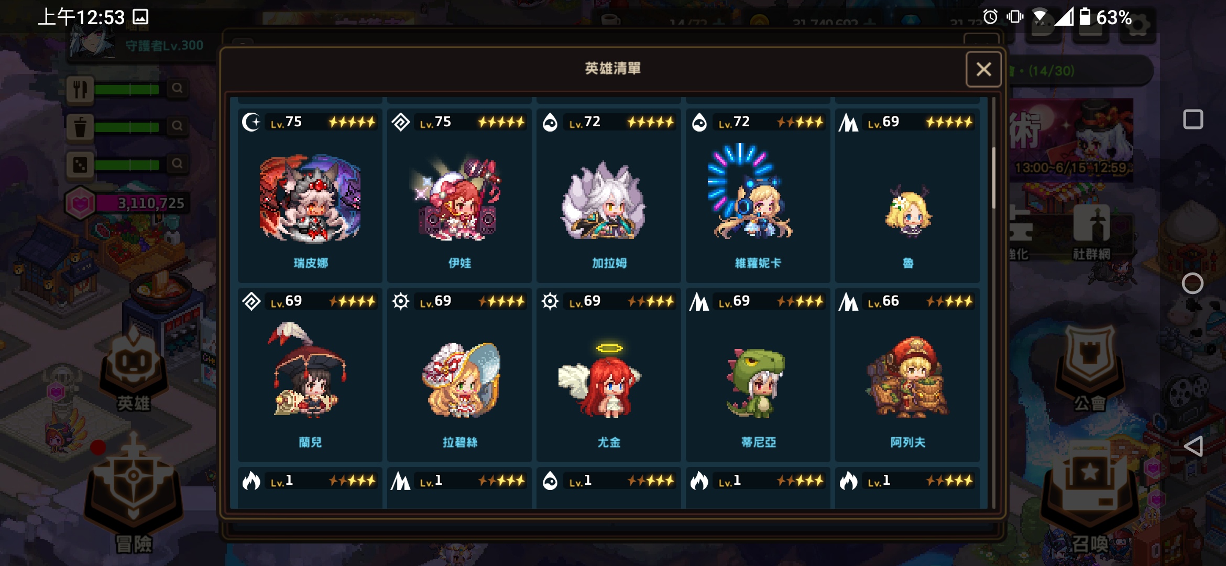Click the water drop icon on 加拉姆

550,123
